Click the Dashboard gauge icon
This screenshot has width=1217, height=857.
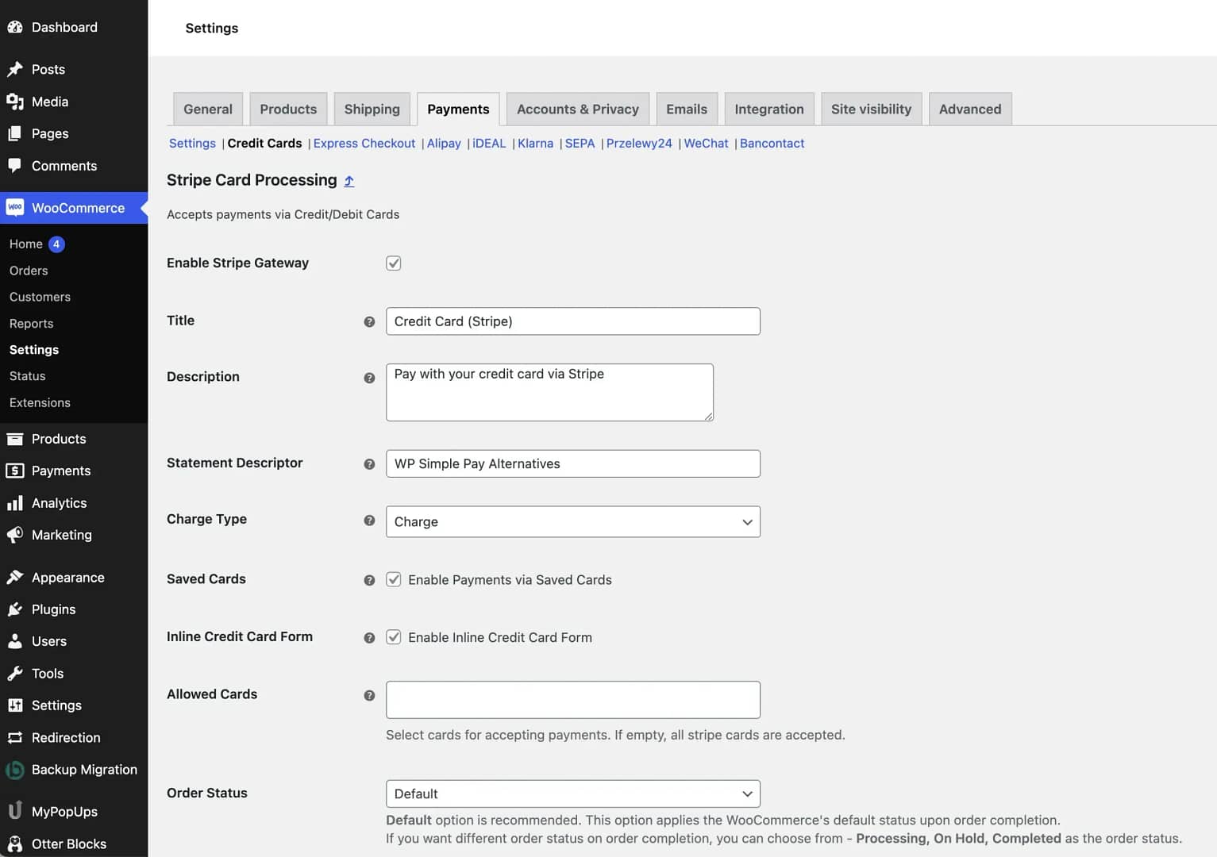tap(15, 27)
